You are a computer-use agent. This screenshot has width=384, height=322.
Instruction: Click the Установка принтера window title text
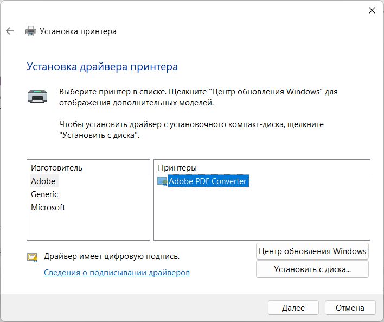click(78, 31)
